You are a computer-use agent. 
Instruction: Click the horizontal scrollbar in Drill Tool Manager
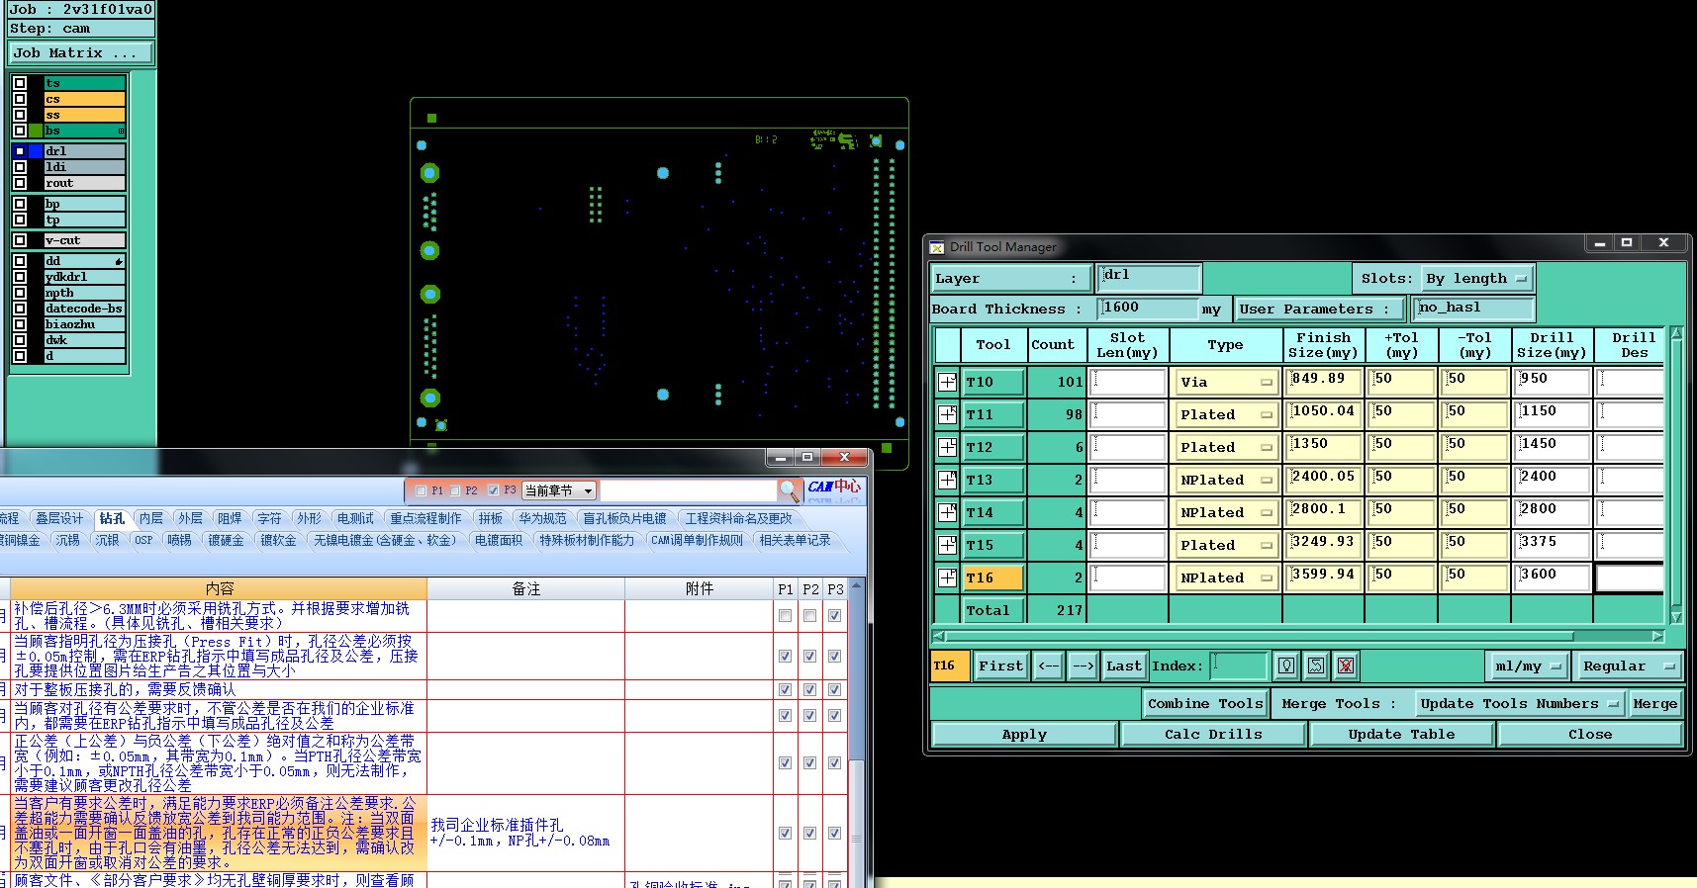tap(1298, 636)
